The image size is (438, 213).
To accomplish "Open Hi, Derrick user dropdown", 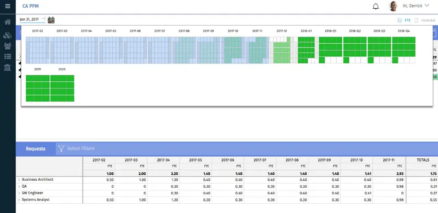I will pyautogui.click(x=416, y=5).
